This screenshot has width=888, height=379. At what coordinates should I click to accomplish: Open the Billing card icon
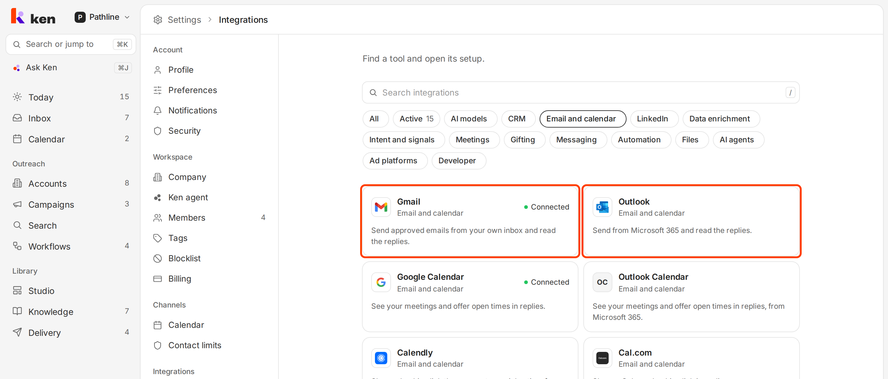coord(158,279)
